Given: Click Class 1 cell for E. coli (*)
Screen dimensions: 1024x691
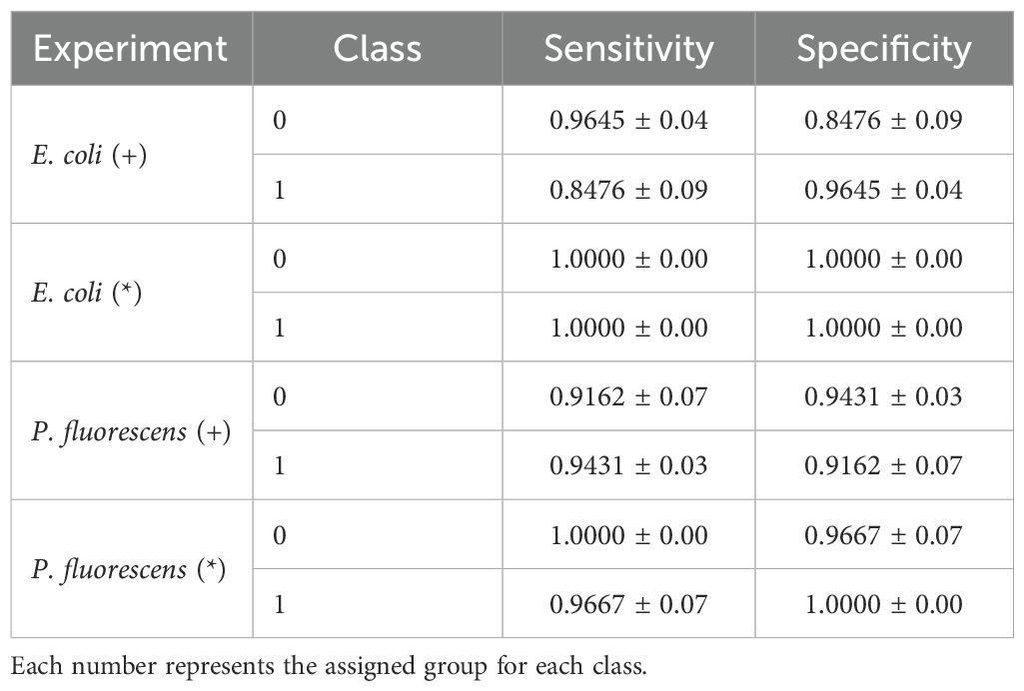Looking at the screenshot, I should [x=279, y=328].
